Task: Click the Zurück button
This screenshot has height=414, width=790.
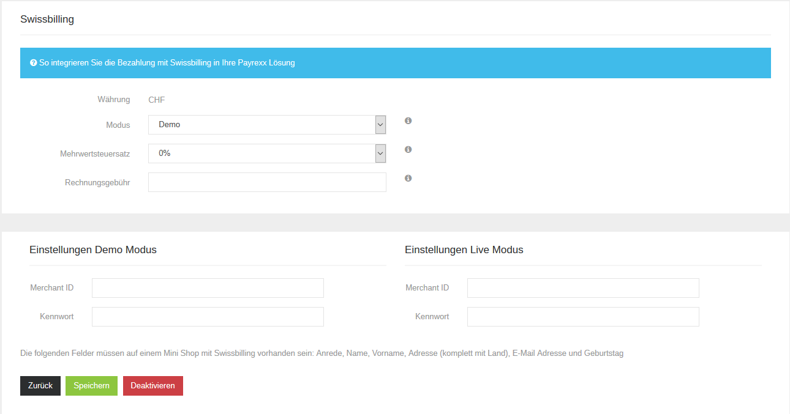Action: [40, 386]
